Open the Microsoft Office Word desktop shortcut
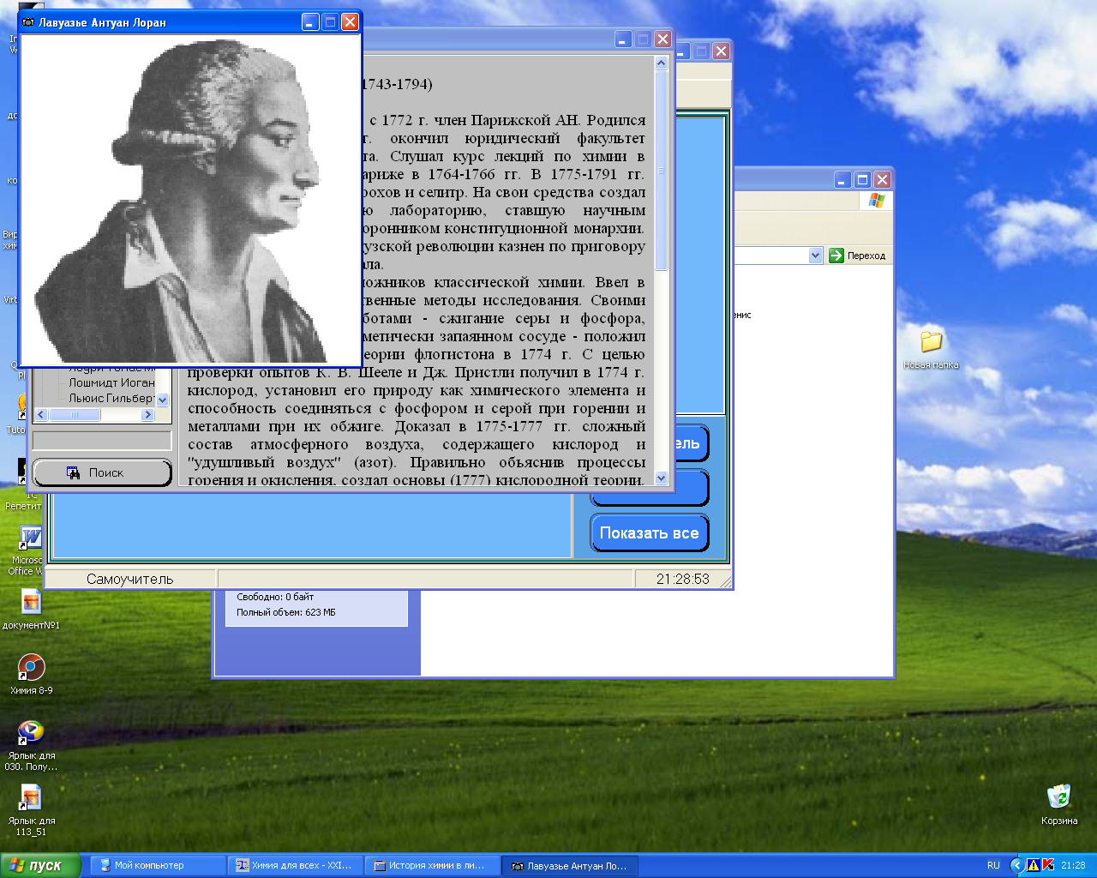 point(29,549)
